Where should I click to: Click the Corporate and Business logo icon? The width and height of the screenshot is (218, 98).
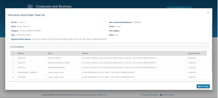coord(30,6)
